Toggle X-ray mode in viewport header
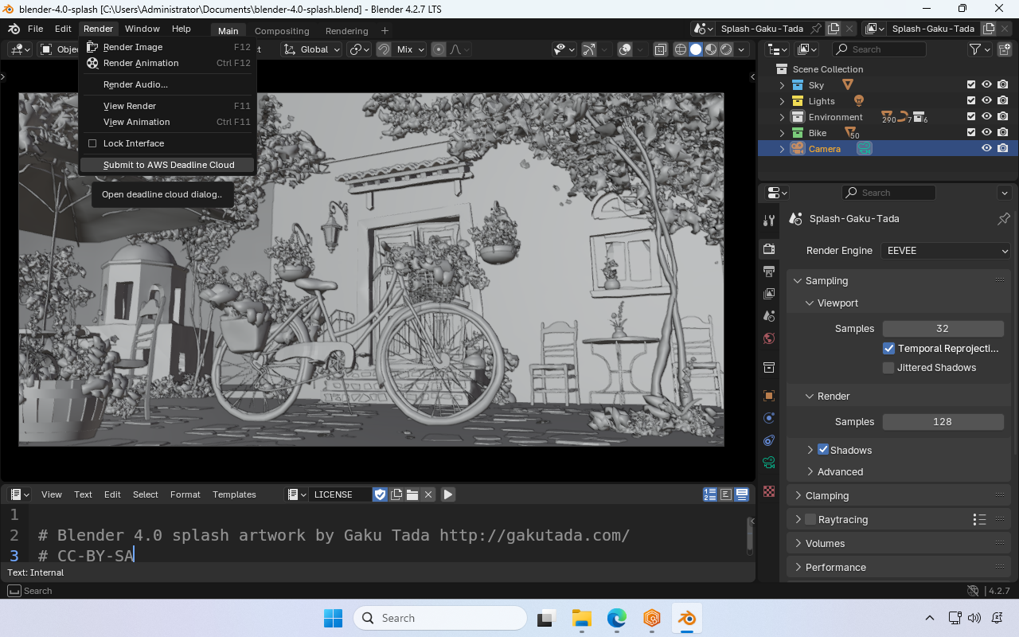 [661, 49]
